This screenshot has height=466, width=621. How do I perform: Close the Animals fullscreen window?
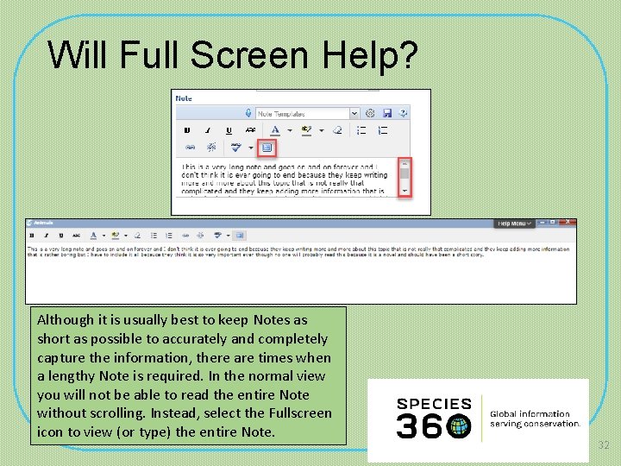568,223
